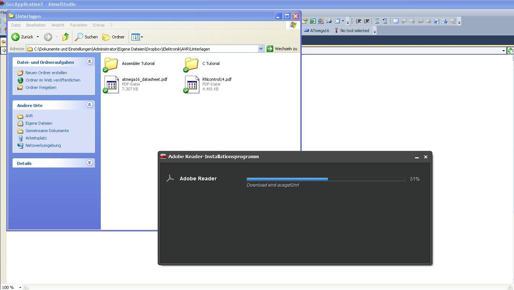Screen dimensions: 514x290
Task: Go up one folder level in Explorer
Action: coord(66,37)
